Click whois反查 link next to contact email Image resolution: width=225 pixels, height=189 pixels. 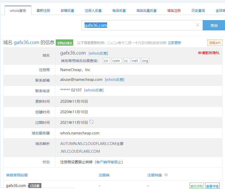tap(115, 80)
